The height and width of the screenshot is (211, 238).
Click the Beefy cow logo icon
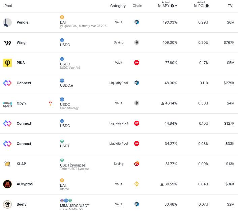[x=7, y=204]
